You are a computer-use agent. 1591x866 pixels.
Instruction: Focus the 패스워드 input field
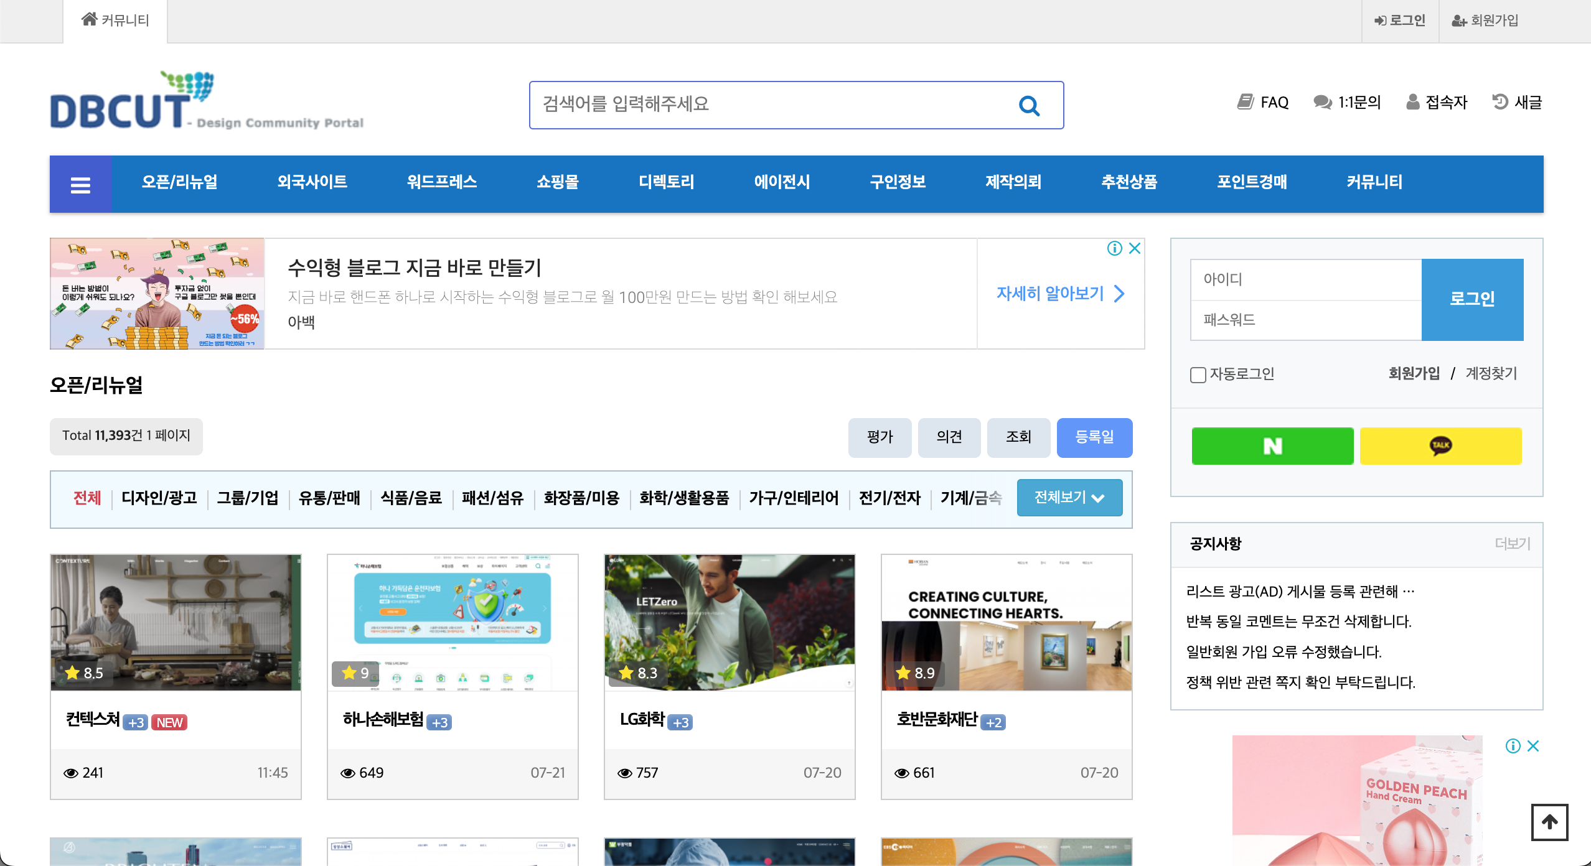1306,320
